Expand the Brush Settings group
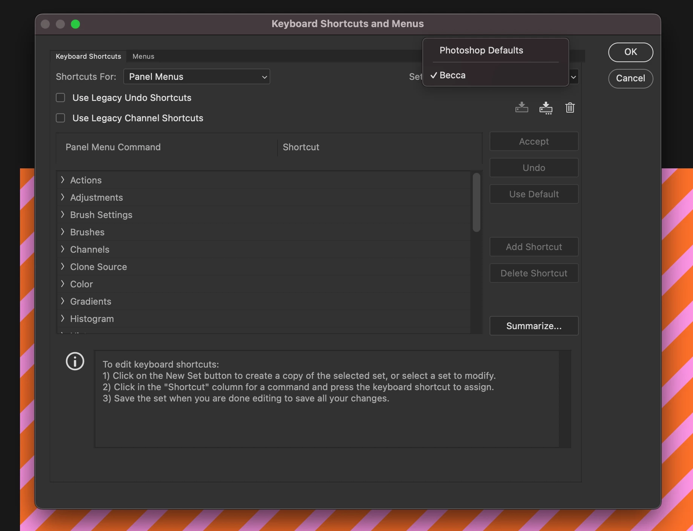Image resolution: width=693 pixels, height=531 pixels. (x=63, y=215)
